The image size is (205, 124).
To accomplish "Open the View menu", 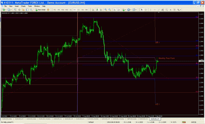I will [x=11, y=6].
